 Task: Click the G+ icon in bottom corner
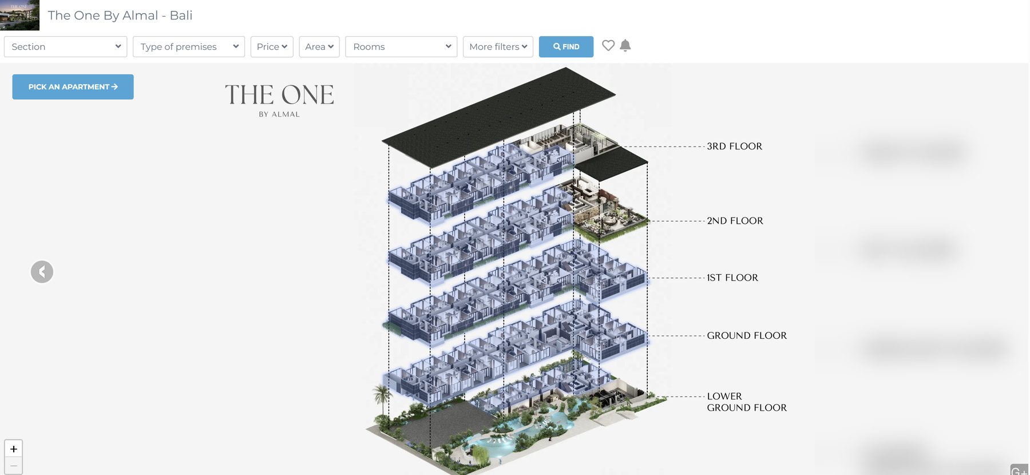(1019, 470)
